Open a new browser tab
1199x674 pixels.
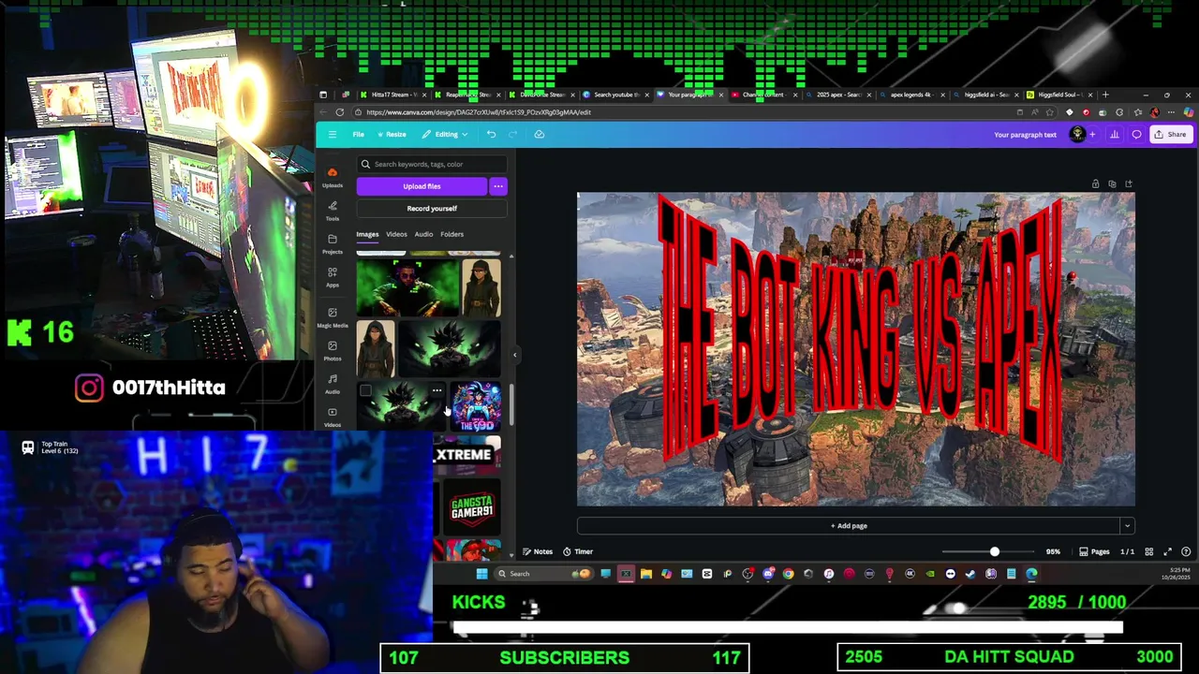coord(1105,95)
